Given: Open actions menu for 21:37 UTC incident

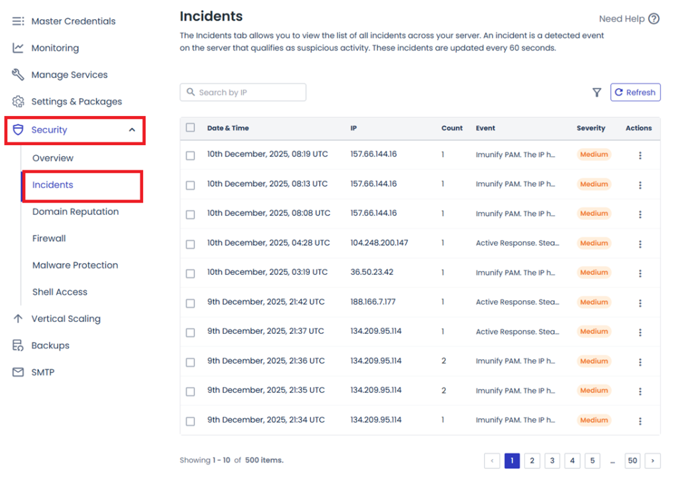Looking at the screenshot, I should 640,333.
